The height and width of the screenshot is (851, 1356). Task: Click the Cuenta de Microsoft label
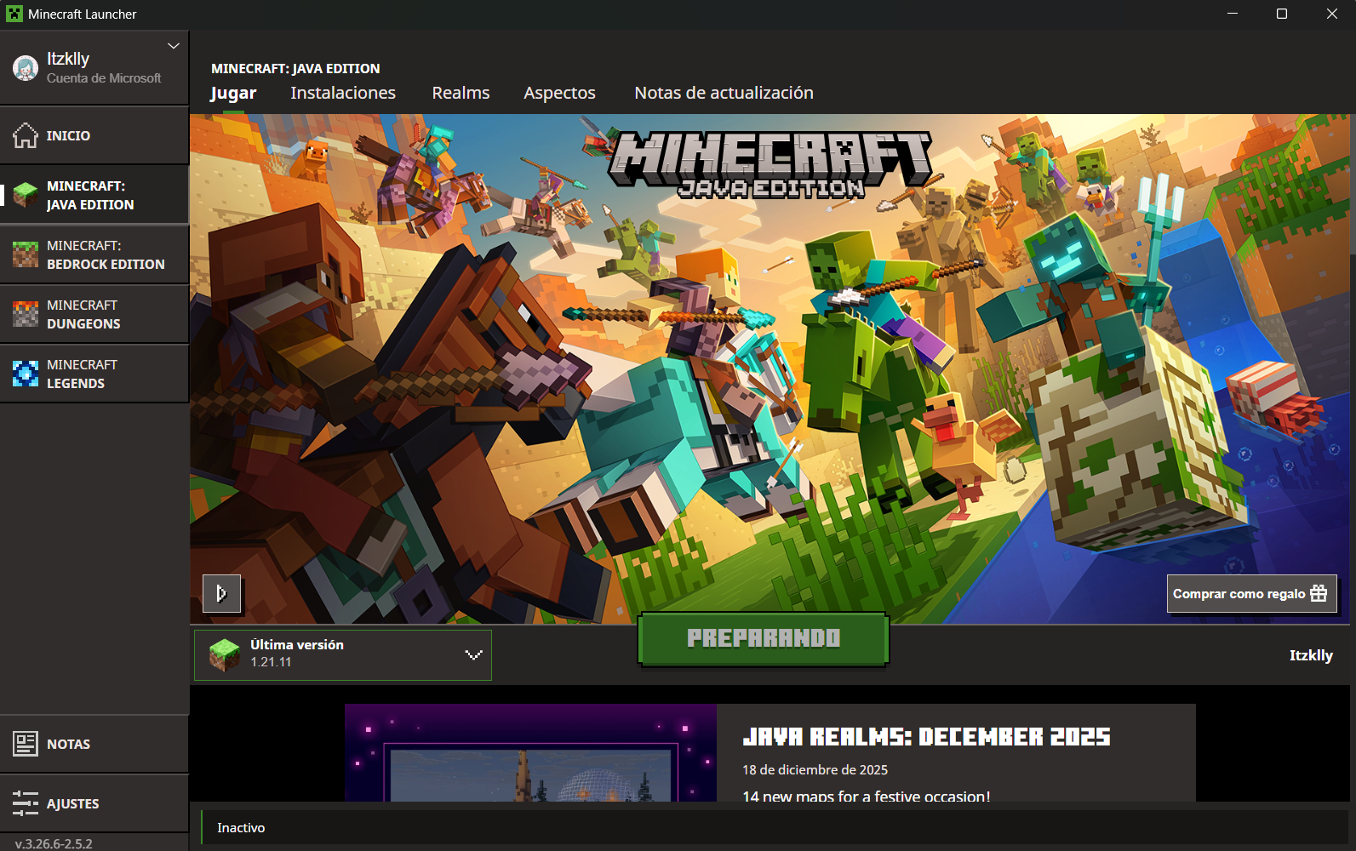(104, 78)
